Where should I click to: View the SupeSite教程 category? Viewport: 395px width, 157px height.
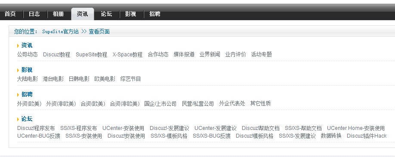click(92, 54)
